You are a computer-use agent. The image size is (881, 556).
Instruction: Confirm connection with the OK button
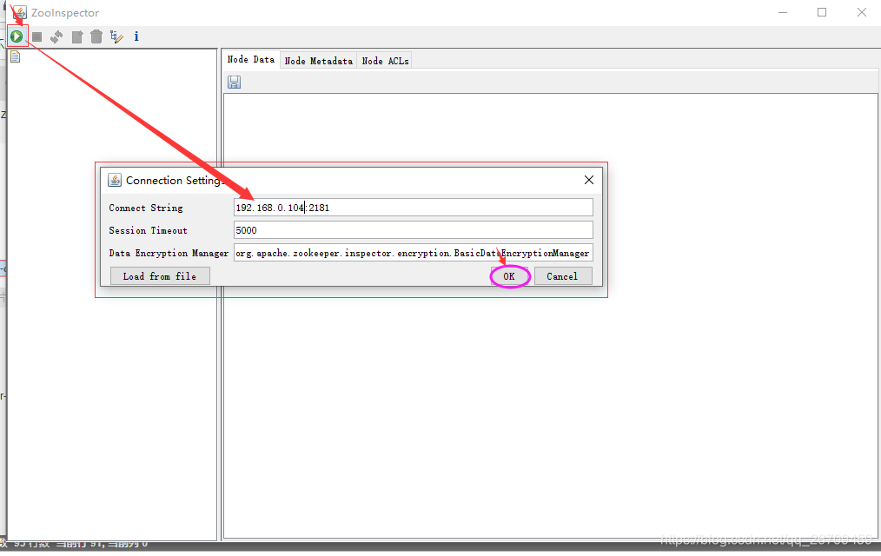click(509, 276)
